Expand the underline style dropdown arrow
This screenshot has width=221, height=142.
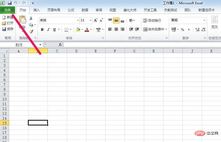[59, 30]
